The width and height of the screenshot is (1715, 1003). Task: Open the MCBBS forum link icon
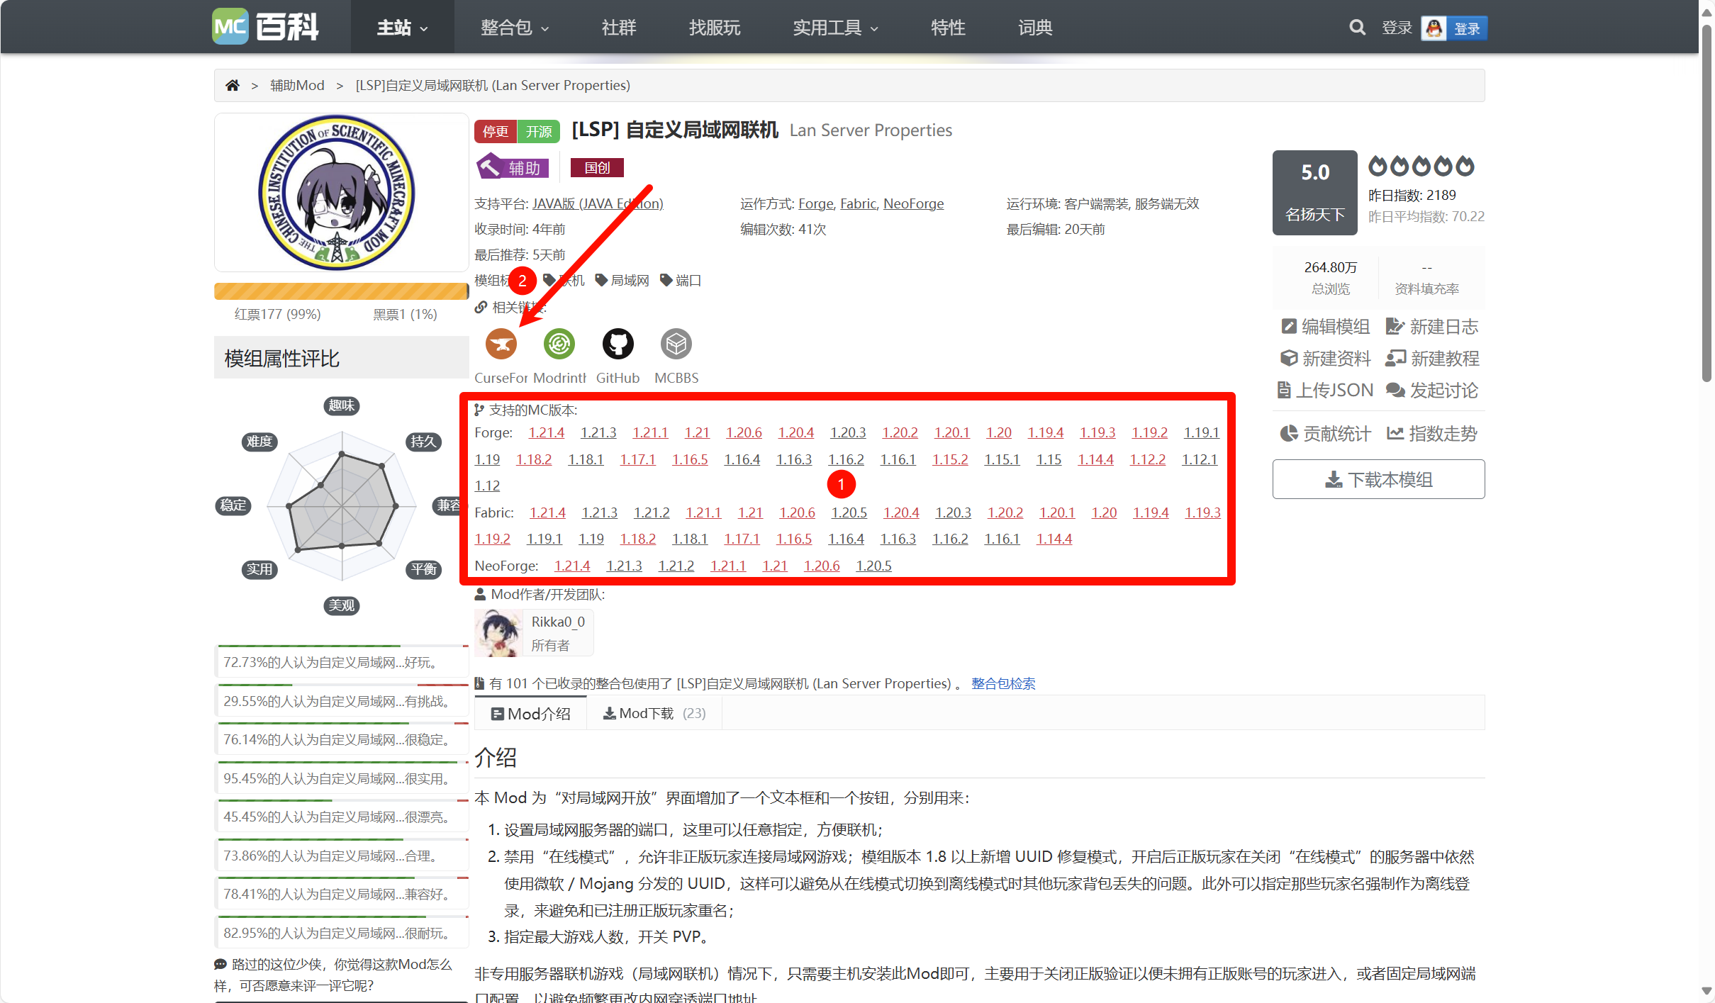pos(676,344)
